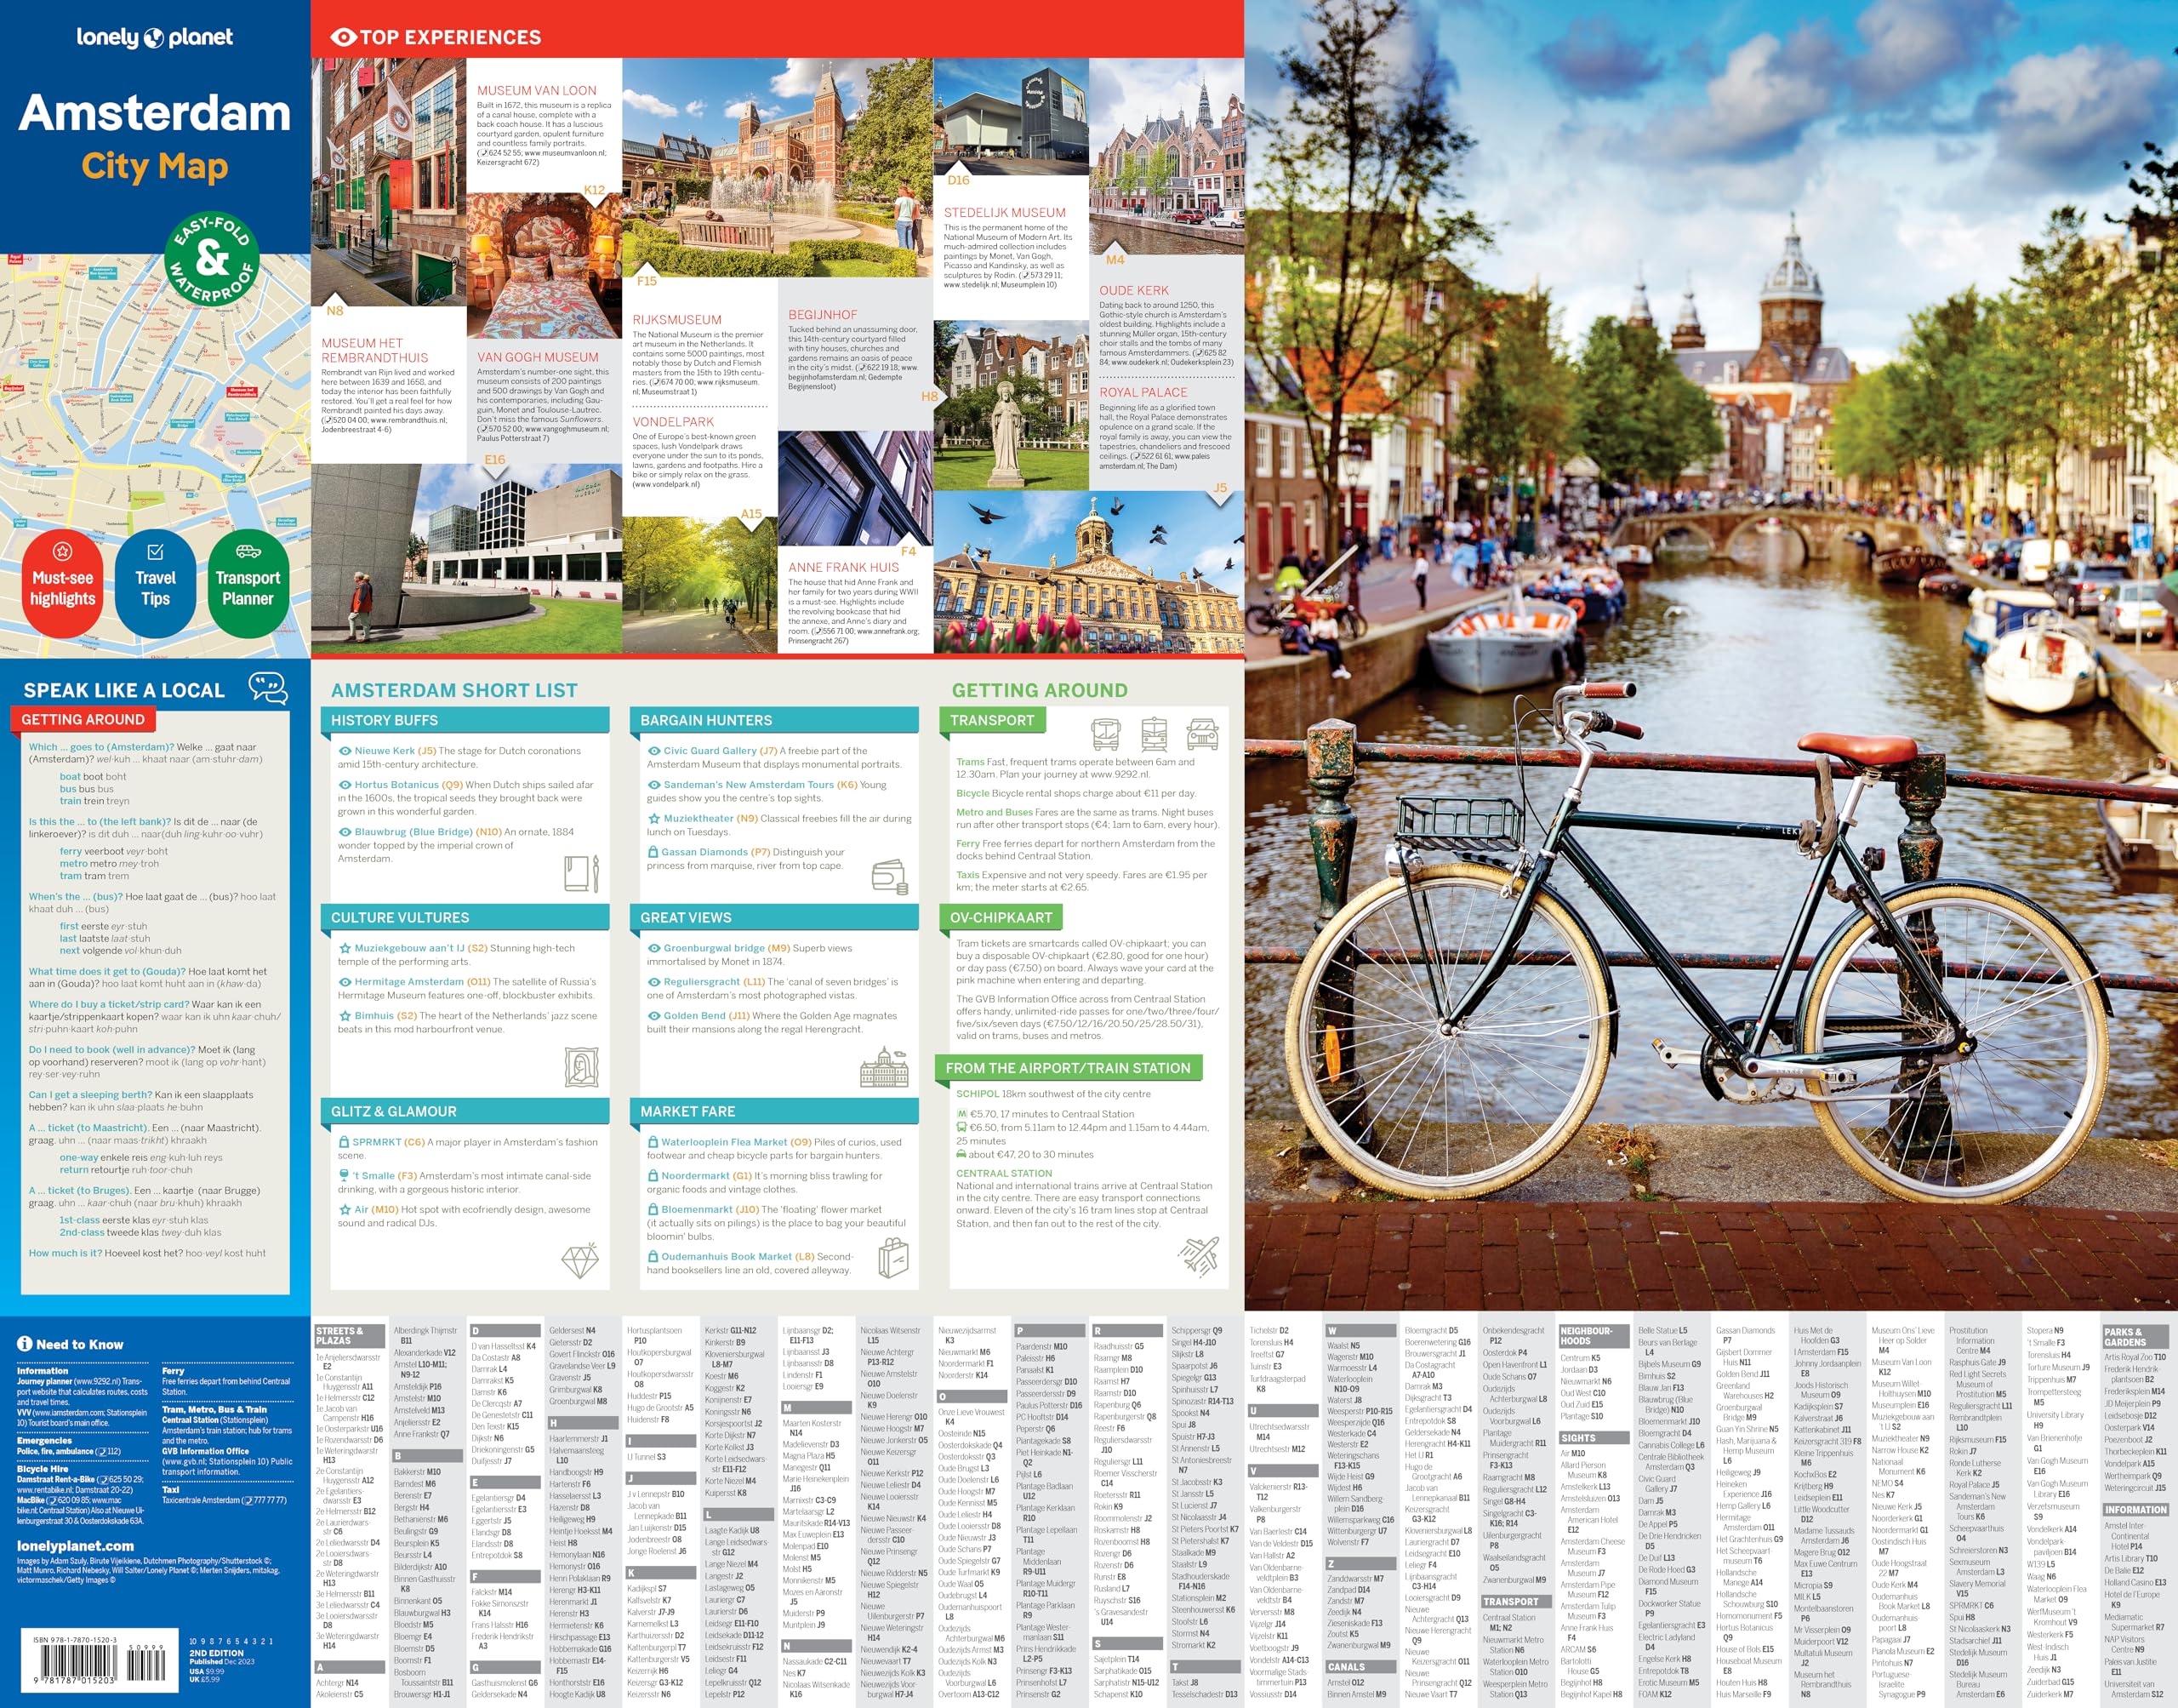Click the tram icon in the Transport section
This screenshot has height=1708, width=2178.
[1154, 734]
